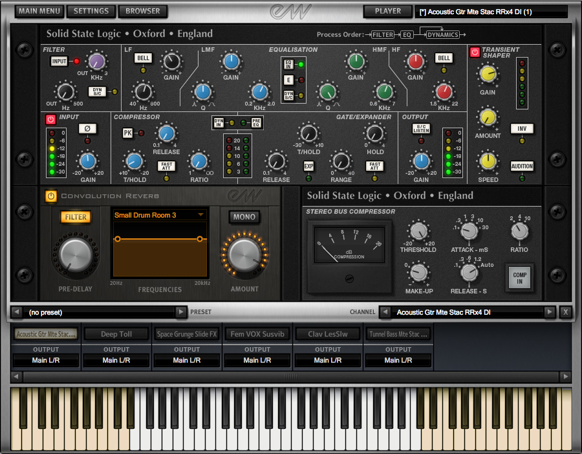The height and width of the screenshot is (454, 582).
Task: Open the output dropdown for Deep Toll
Action: (x=116, y=360)
